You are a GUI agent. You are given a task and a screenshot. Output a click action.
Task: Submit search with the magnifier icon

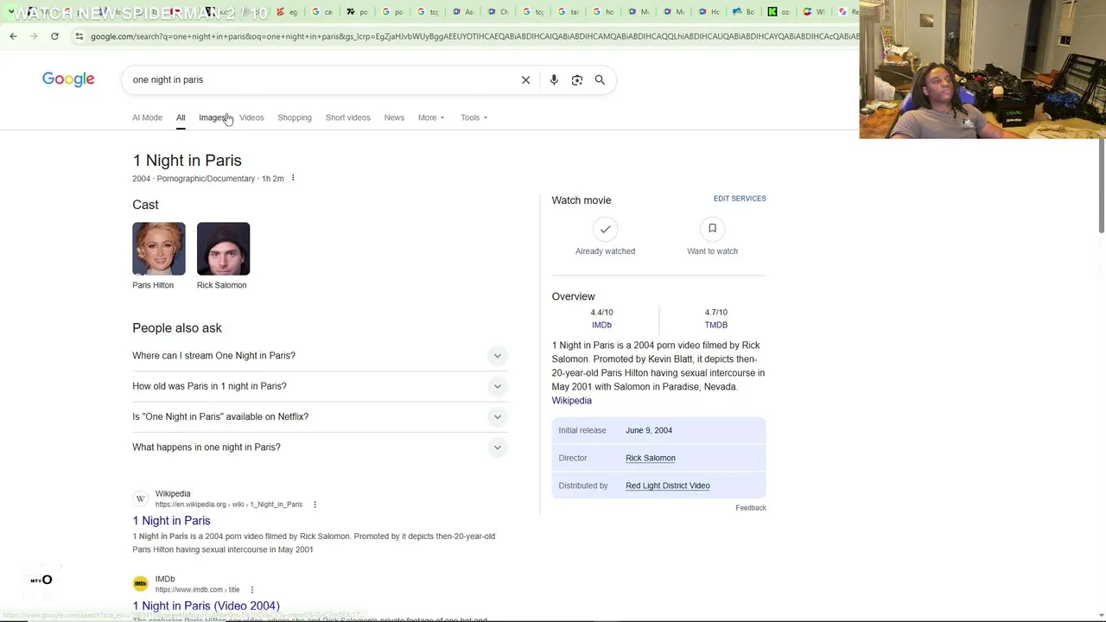pyautogui.click(x=600, y=80)
